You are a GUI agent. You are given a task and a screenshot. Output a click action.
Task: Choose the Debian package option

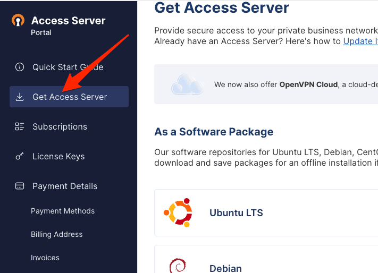click(225, 268)
